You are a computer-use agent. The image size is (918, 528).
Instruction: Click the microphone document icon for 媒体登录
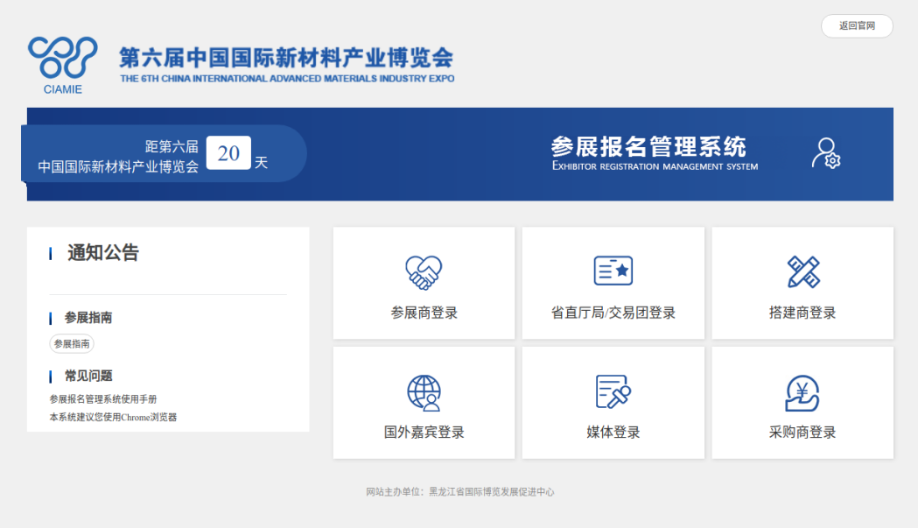(613, 391)
